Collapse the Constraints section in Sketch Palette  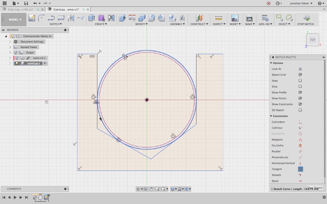(x=271, y=116)
